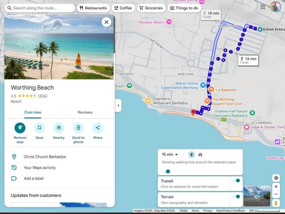Click the Remove stop icon
The image size is (285, 214).
coord(20,128)
